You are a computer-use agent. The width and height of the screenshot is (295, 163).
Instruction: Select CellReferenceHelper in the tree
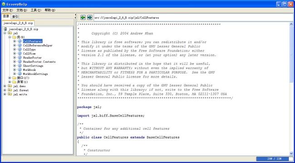(x=38, y=45)
